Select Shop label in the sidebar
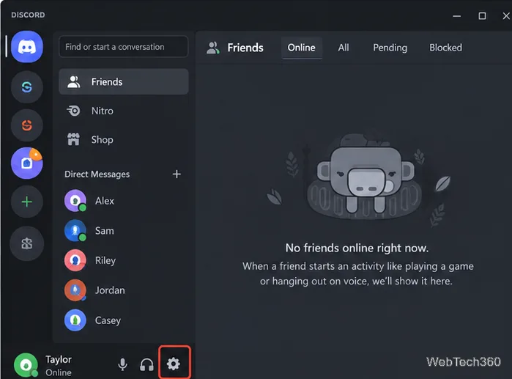The image size is (512, 379). pos(103,140)
